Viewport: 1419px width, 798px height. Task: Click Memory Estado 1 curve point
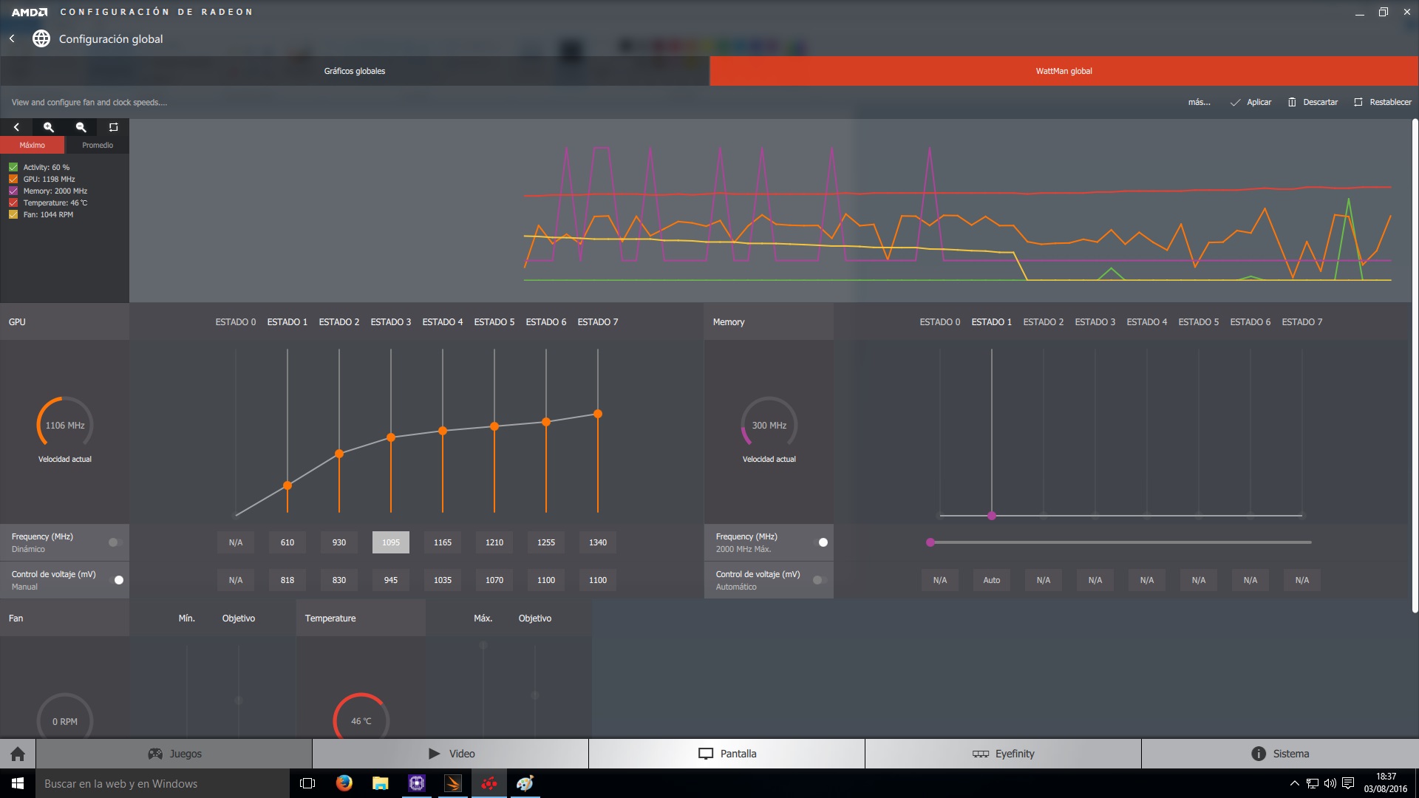point(992,516)
